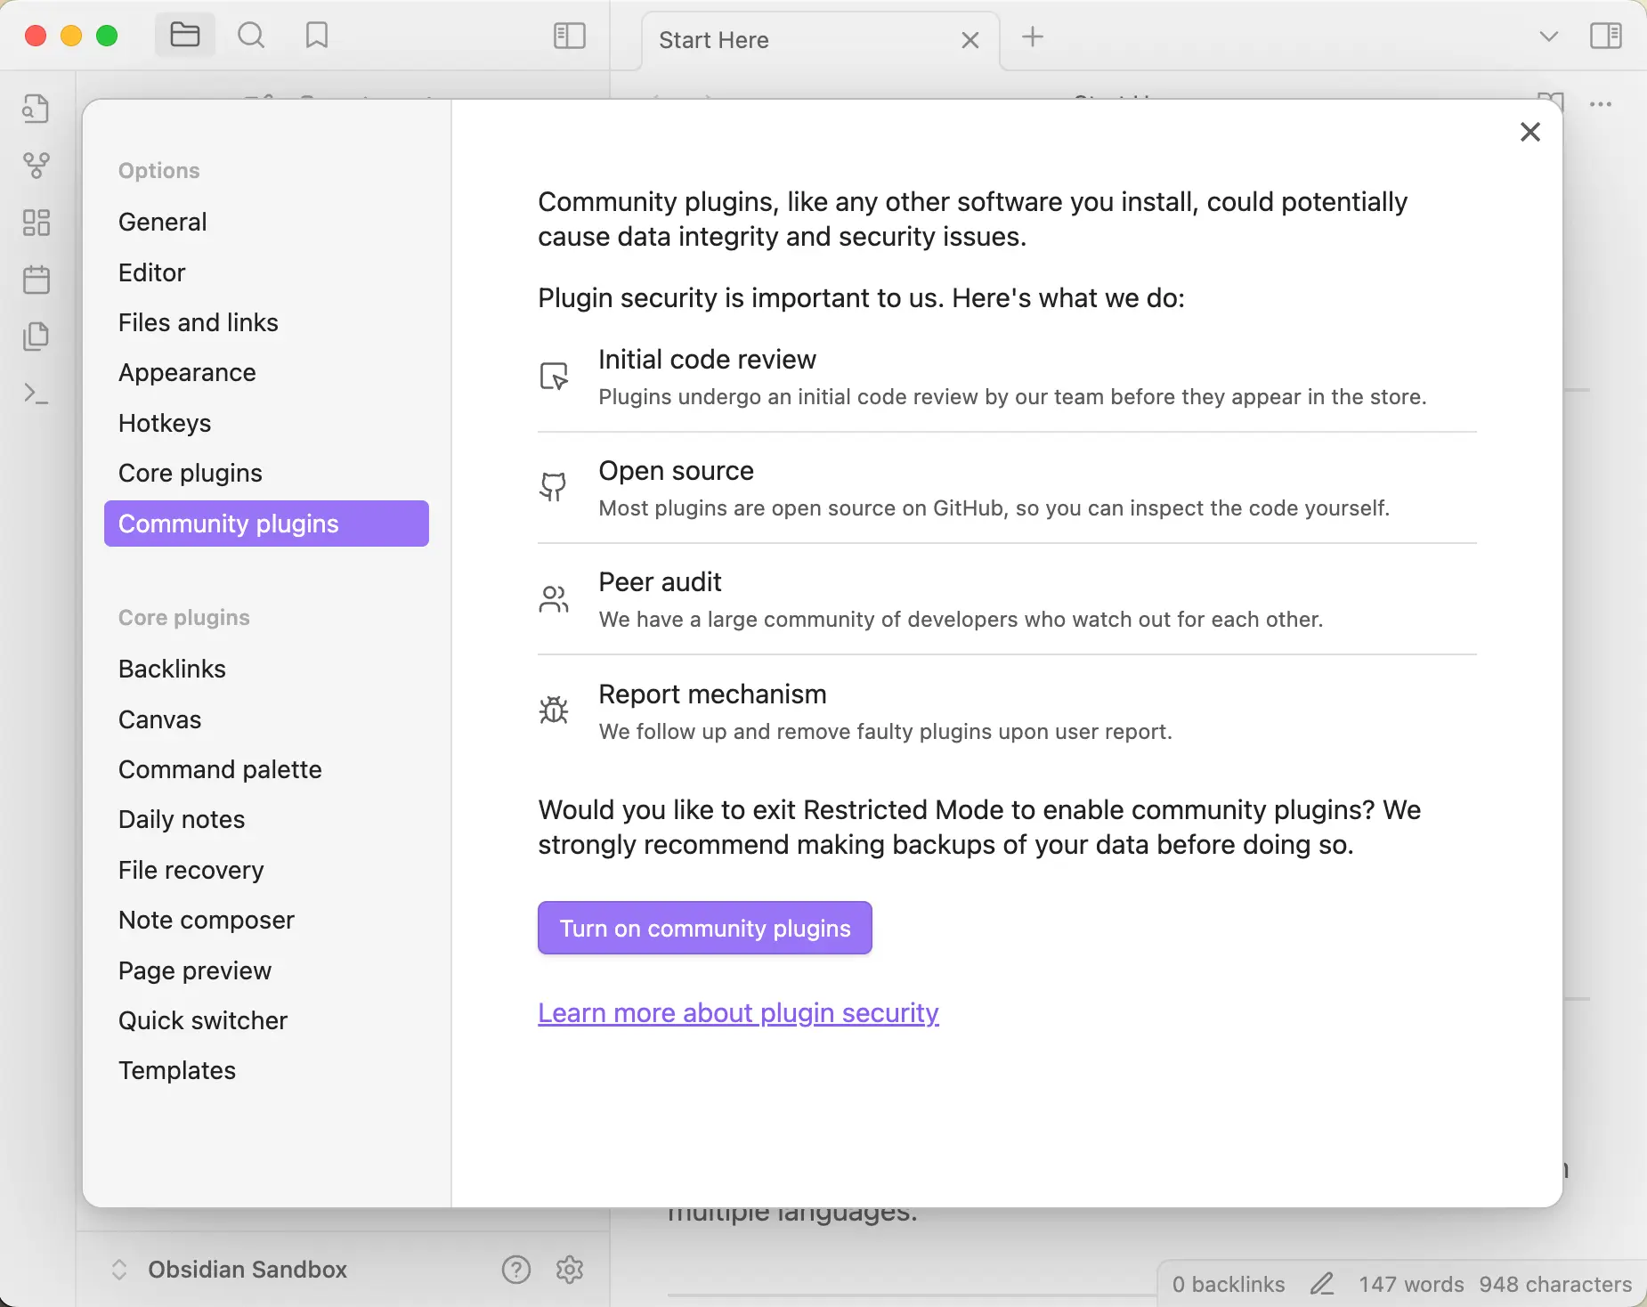The width and height of the screenshot is (1647, 1307).
Task: Open the file explorer folder icon
Action: [184, 36]
